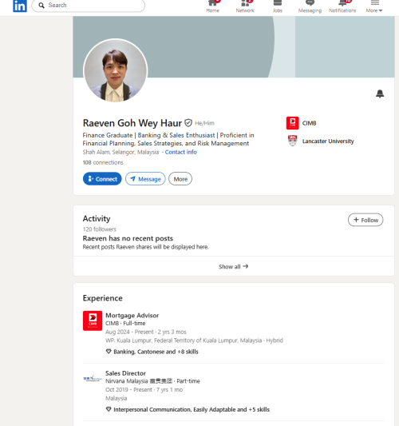399x426 pixels.
Task: Click the Sales Director job title
Action: coord(125,373)
